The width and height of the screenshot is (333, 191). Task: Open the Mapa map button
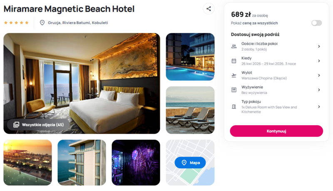click(190, 162)
